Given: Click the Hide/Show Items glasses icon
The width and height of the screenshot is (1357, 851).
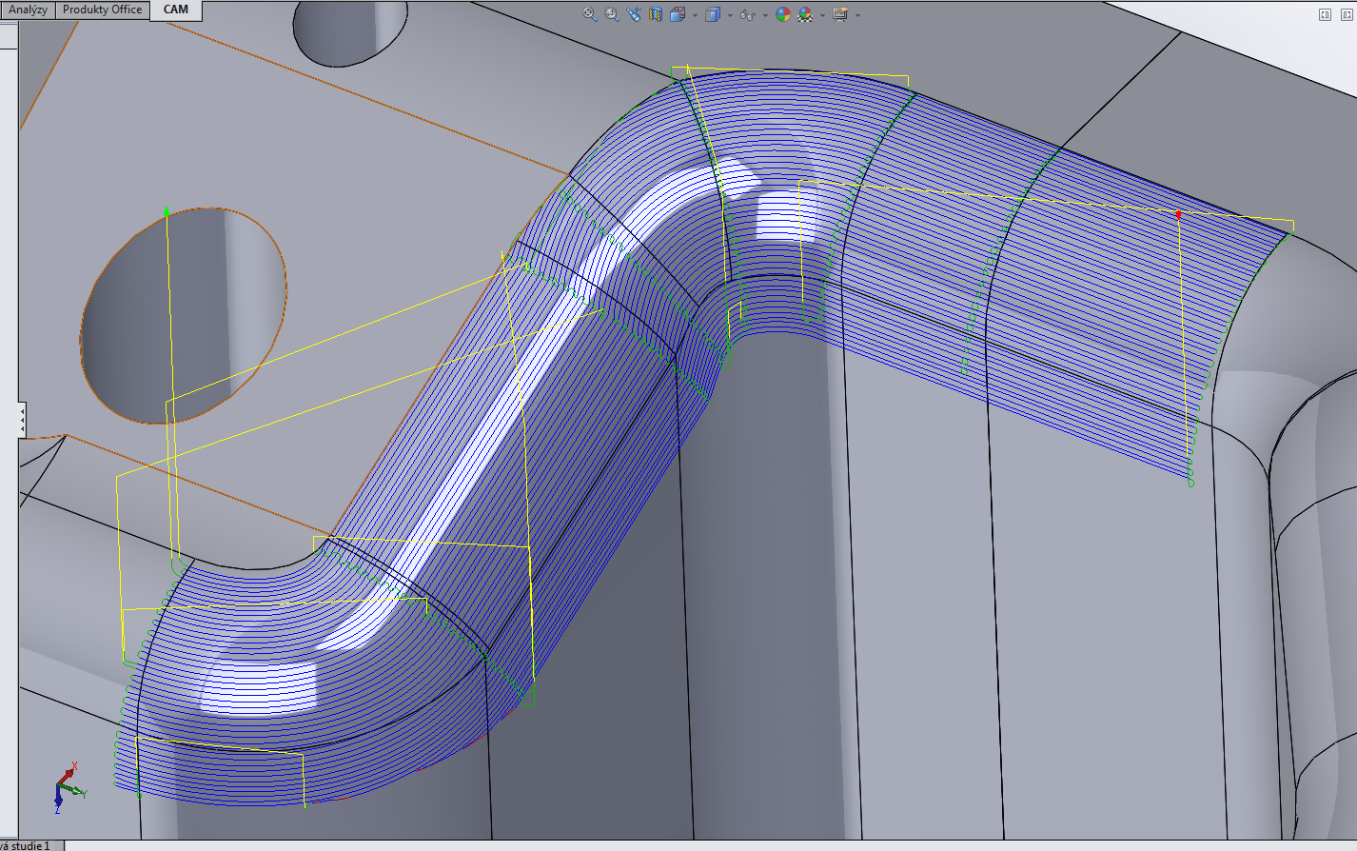Looking at the screenshot, I should 747,14.
